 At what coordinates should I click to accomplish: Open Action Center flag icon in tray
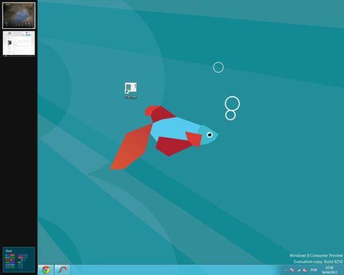pos(292,270)
